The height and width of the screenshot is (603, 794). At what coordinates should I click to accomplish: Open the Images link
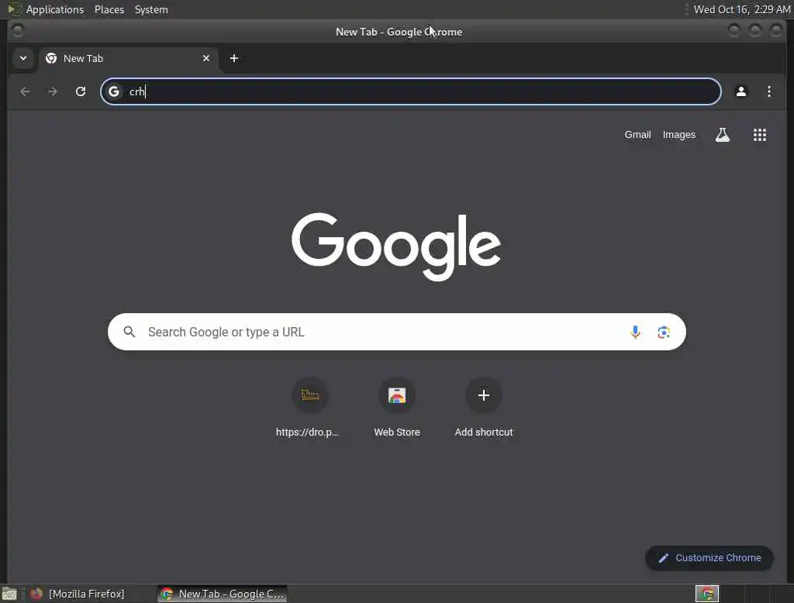point(679,135)
